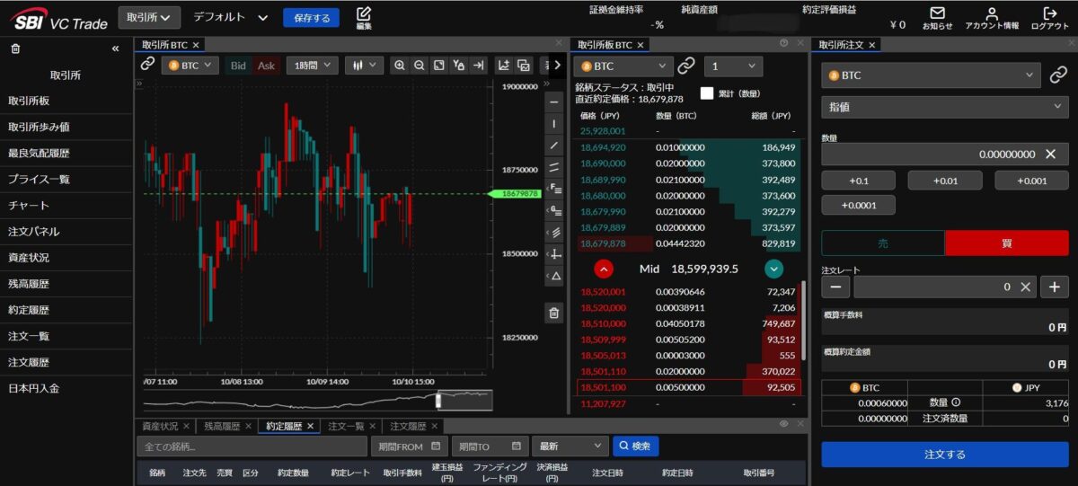Open the デフォルト layout dropdown

click(x=231, y=17)
